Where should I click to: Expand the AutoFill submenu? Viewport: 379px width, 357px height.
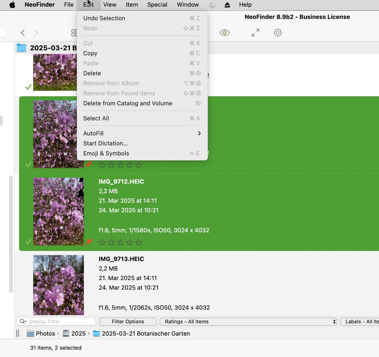(x=142, y=133)
